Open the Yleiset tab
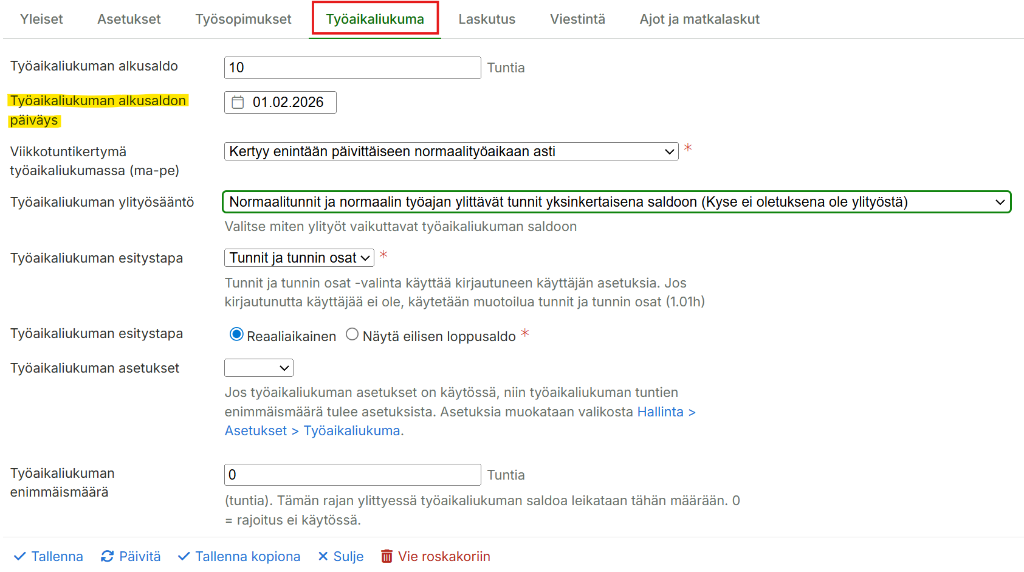This screenshot has height=572, width=1024. tap(41, 19)
